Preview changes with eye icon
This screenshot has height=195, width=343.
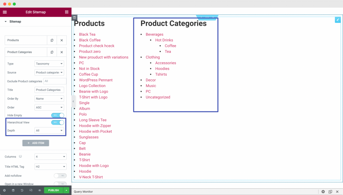click(40, 190)
